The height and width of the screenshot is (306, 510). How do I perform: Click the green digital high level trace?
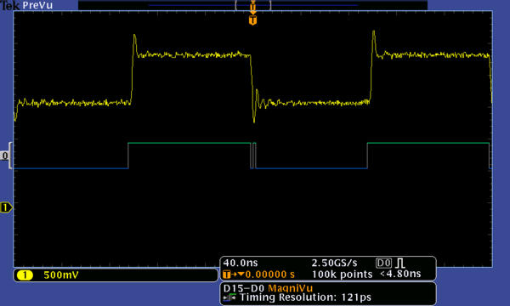tap(190, 143)
